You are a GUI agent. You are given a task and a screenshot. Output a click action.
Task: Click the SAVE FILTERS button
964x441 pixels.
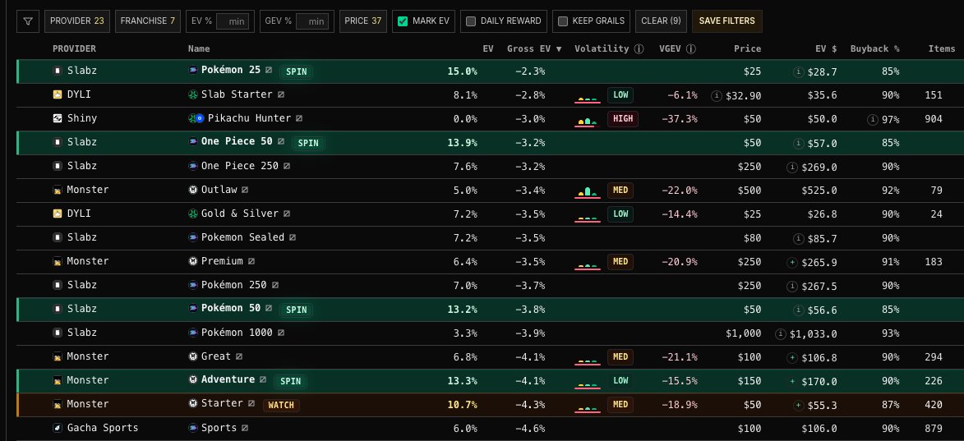[x=727, y=21]
